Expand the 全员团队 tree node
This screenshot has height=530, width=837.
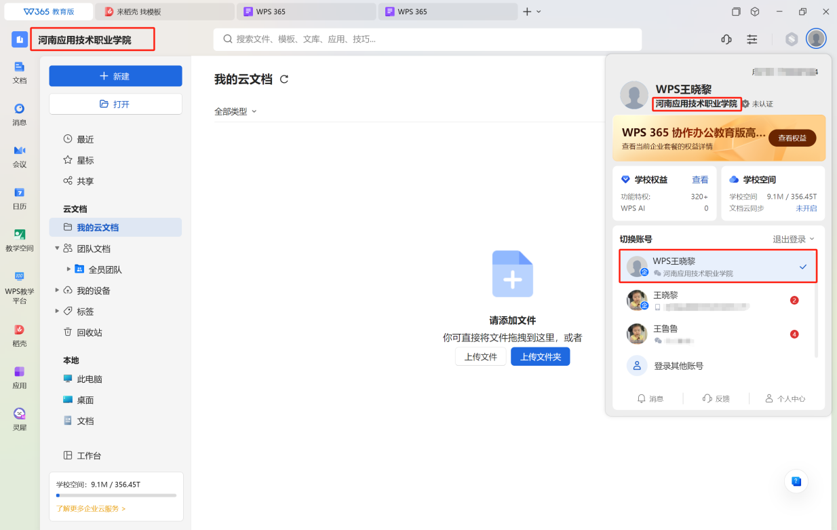69,269
